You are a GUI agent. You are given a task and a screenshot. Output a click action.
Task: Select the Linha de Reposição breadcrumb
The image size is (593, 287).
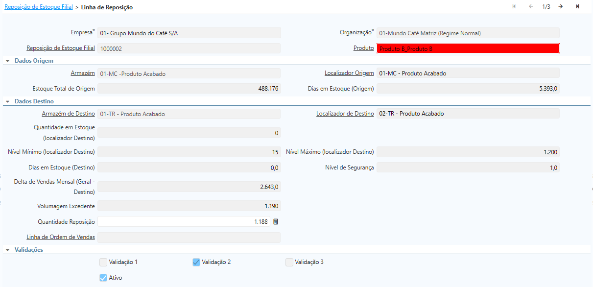click(107, 7)
